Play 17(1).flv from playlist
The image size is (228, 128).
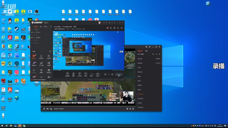(149, 59)
